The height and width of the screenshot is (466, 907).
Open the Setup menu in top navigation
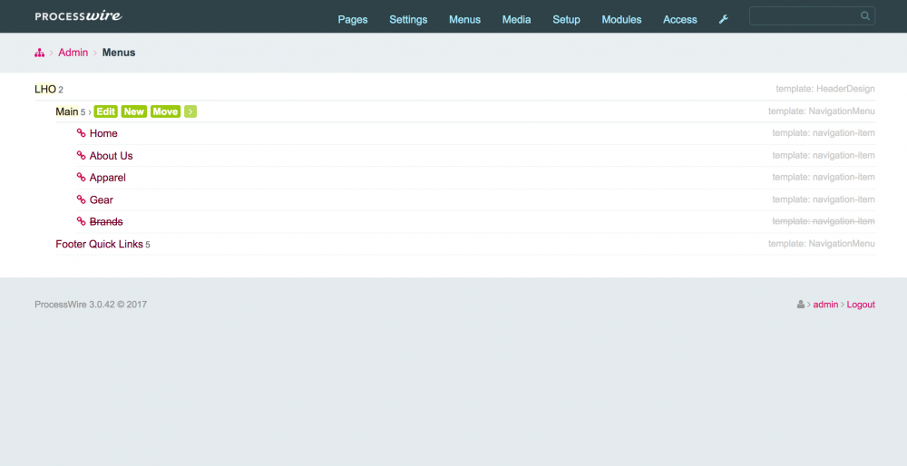tap(566, 19)
